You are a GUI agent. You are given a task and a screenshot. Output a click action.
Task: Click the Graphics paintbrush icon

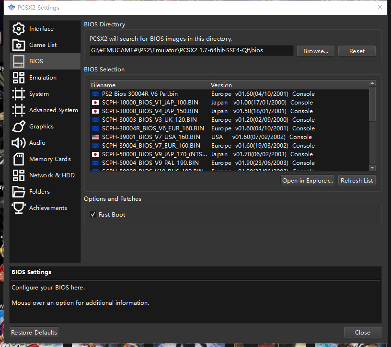pyautogui.click(x=19, y=127)
